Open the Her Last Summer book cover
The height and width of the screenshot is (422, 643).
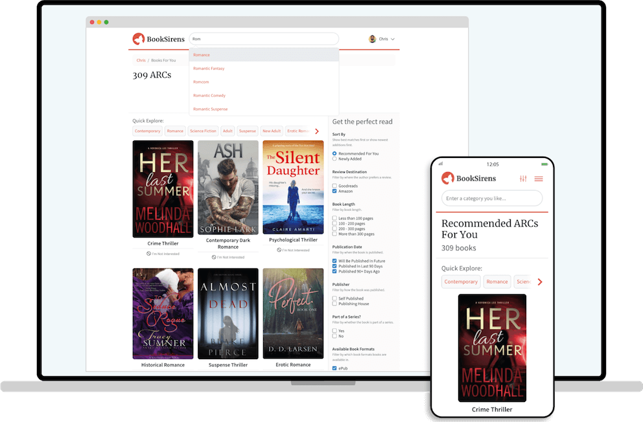pyautogui.click(x=163, y=188)
